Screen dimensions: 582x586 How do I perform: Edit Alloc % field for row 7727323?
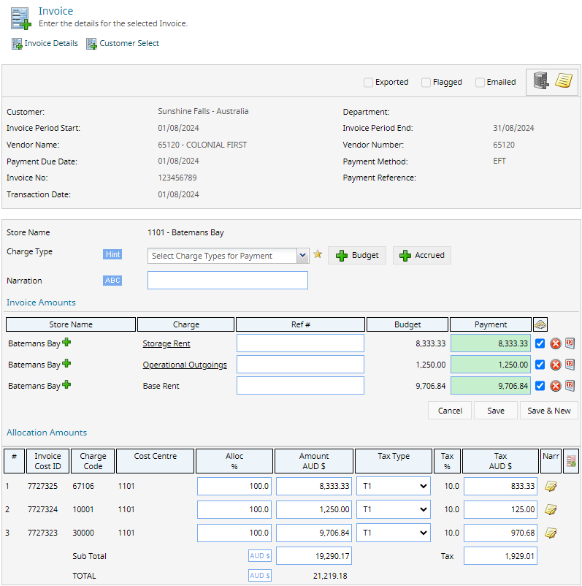234,533
